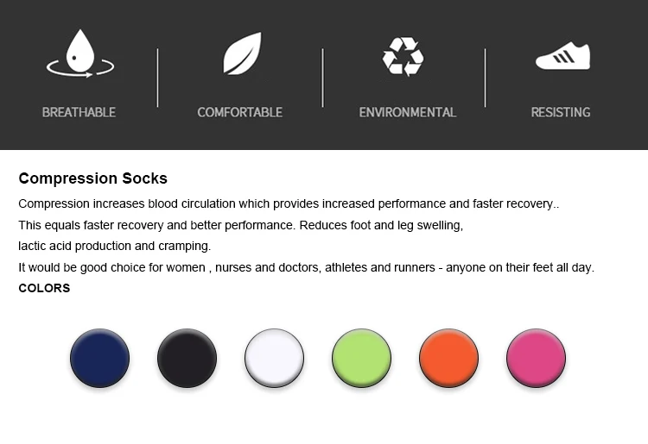Viewport: 648px width, 444px height.
Task: Click the water droplet breathable icon
Action: [x=80, y=53]
